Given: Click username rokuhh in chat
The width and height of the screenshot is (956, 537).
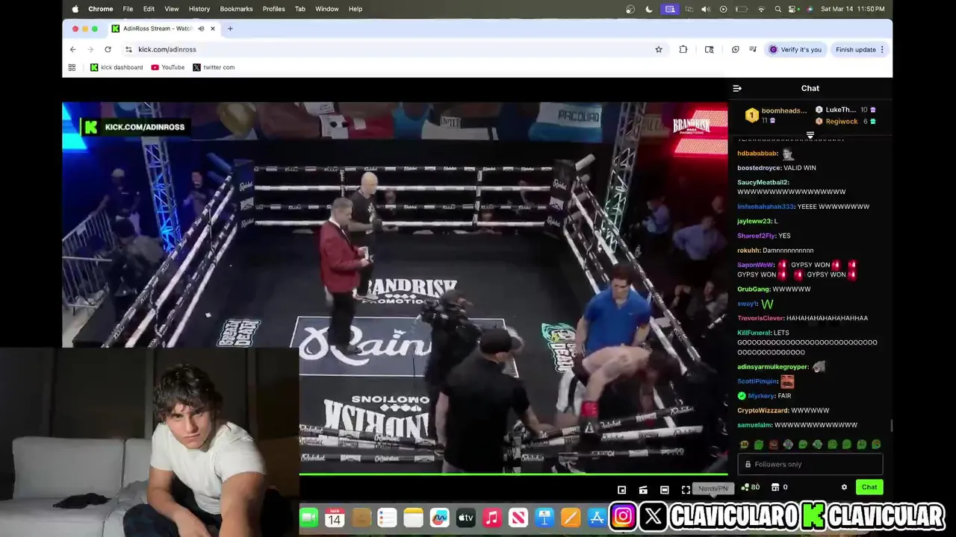Looking at the screenshot, I should [748, 251].
